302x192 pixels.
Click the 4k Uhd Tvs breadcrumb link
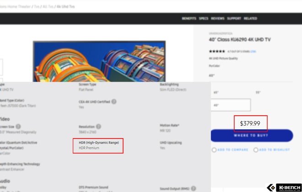(x=66, y=6)
